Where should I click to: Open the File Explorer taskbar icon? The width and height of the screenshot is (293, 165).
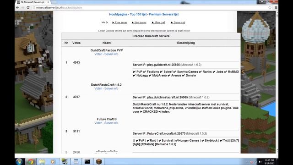(42, 161)
